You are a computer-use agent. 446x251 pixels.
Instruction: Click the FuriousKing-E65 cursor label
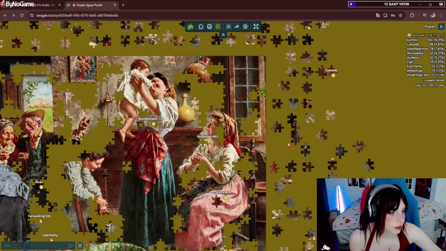click(39, 216)
